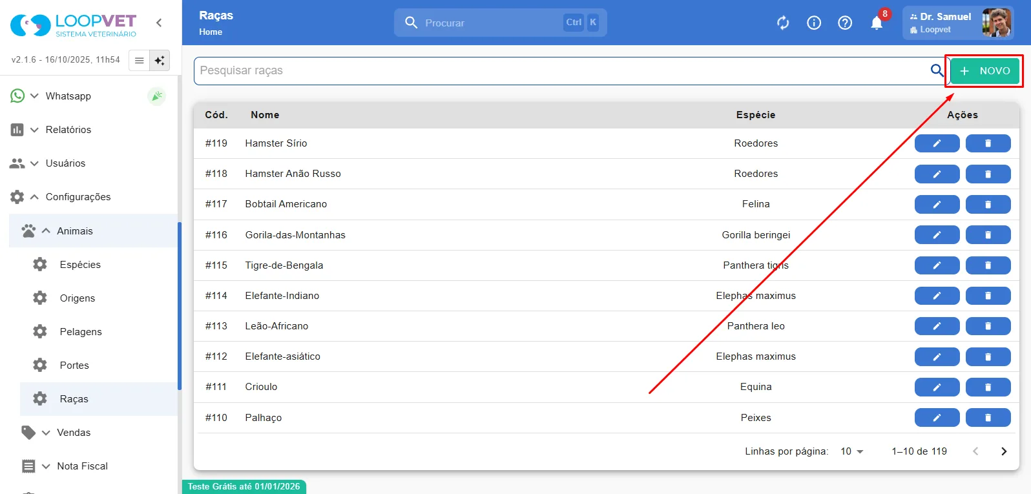Click the magnifier in breed search

tap(937, 70)
